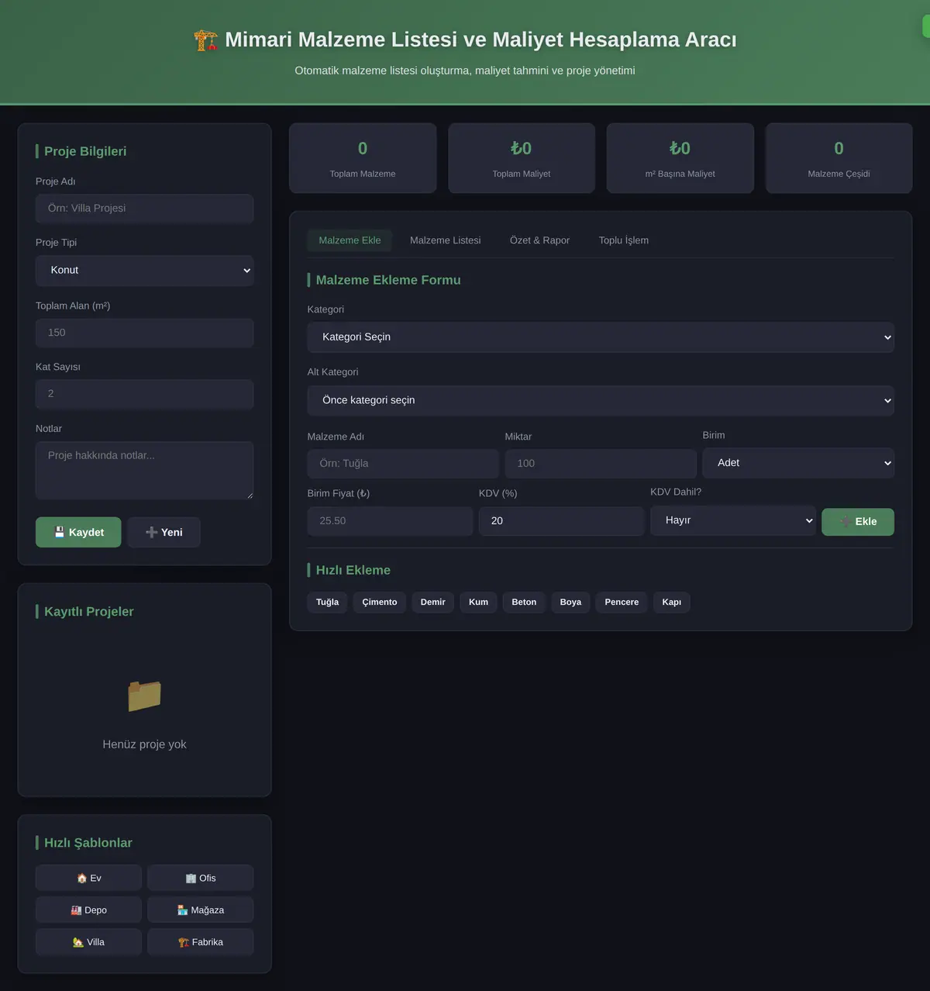Go to the Özet & Rapor tab
This screenshot has height=991, width=930.
tap(539, 240)
